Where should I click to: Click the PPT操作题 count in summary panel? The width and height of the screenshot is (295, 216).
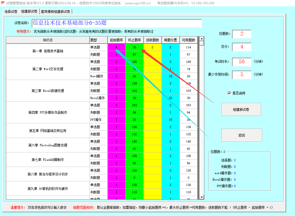point(235,186)
